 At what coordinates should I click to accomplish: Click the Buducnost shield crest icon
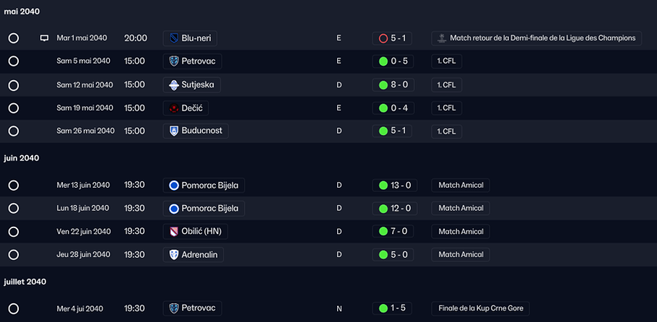174,131
